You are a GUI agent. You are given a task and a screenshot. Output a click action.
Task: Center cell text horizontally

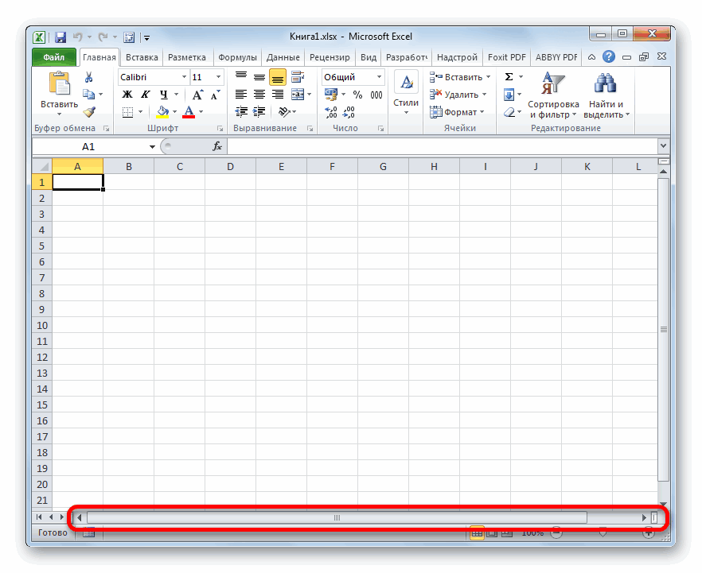click(x=259, y=95)
